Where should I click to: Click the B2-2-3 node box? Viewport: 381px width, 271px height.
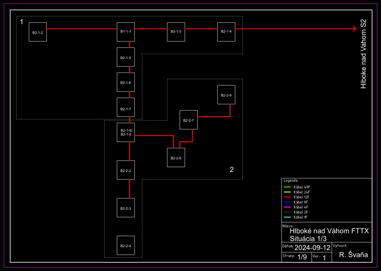click(126, 208)
